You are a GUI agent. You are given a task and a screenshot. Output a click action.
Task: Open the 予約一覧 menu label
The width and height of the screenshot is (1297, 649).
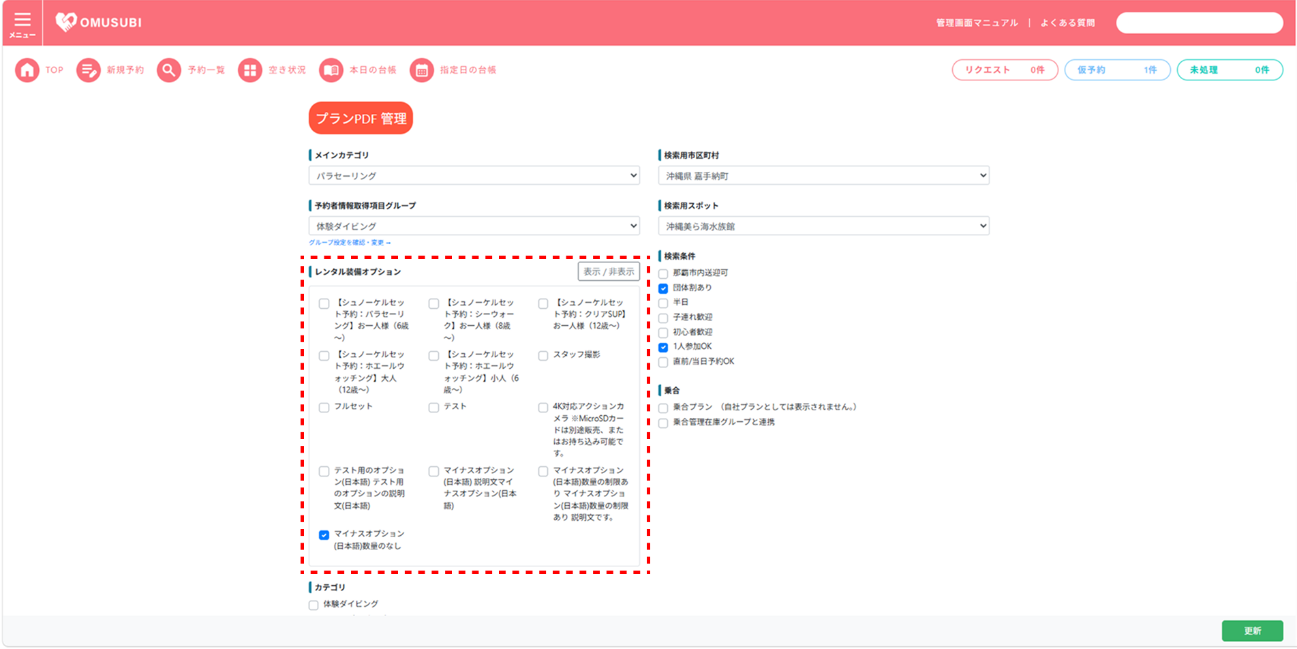pos(207,70)
